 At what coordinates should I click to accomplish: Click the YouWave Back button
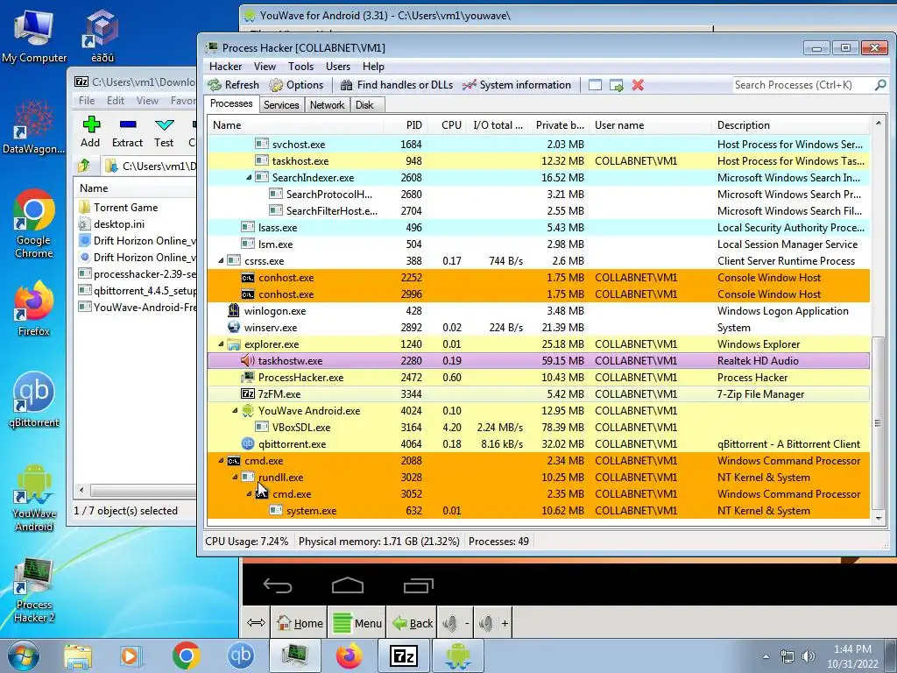click(413, 623)
